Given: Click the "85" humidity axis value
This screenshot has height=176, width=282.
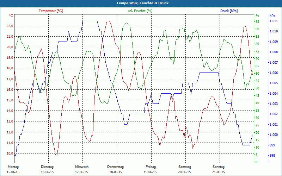Looking at the screenshot, I should 257,37.
